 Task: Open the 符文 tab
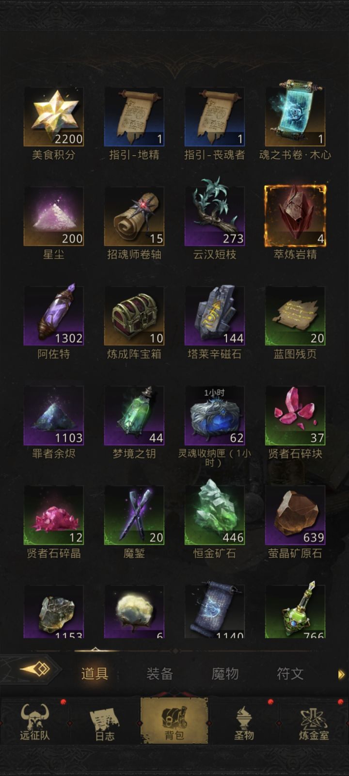290,673
